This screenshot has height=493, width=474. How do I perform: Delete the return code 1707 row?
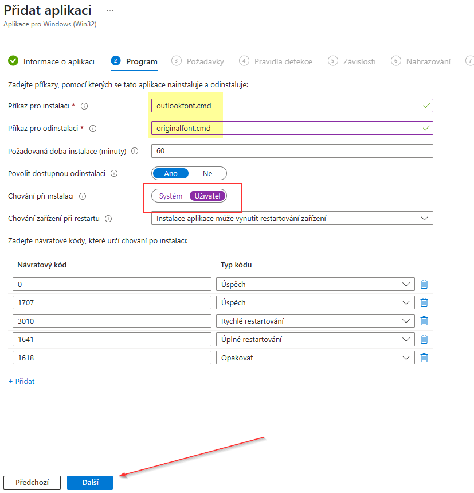point(424,302)
